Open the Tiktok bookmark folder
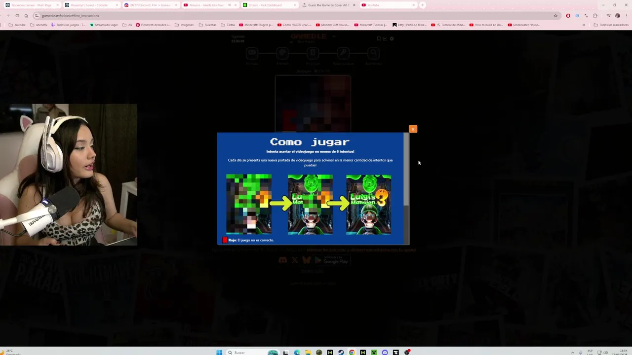This screenshot has height=355, width=632. point(228,25)
